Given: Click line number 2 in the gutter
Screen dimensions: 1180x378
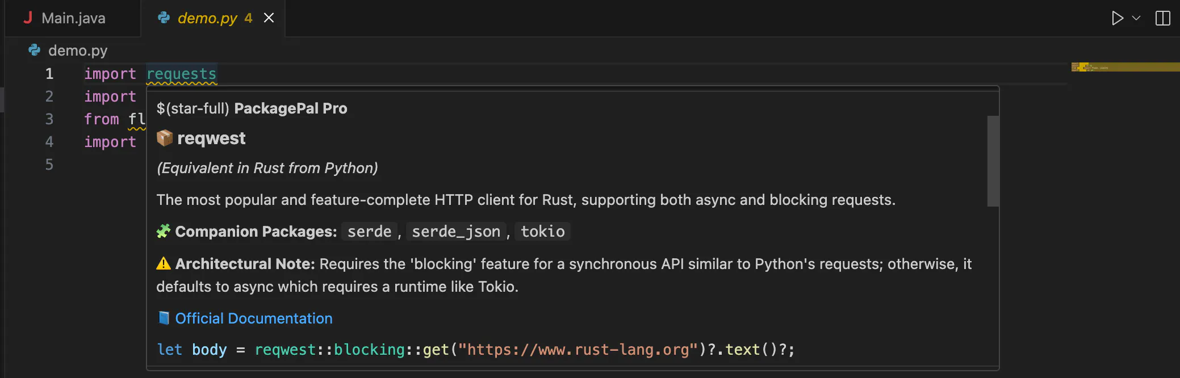Looking at the screenshot, I should [x=49, y=96].
